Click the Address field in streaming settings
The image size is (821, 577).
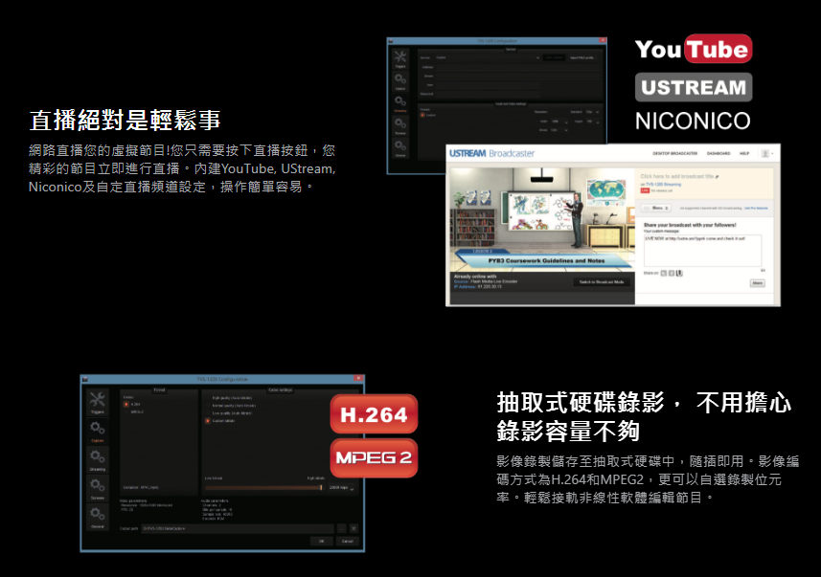coord(518,67)
